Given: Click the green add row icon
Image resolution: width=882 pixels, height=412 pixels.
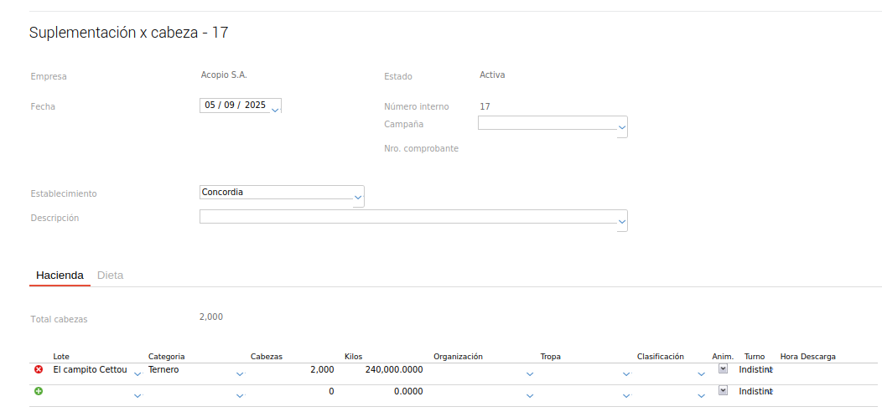Looking at the screenshot, I should (39, 391).
